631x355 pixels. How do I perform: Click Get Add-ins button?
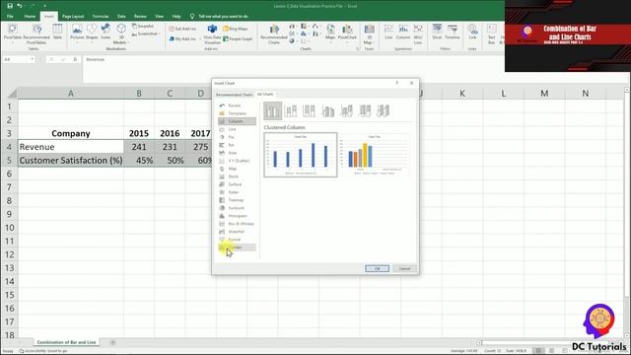pyautogui.click(x=182, y=29)
